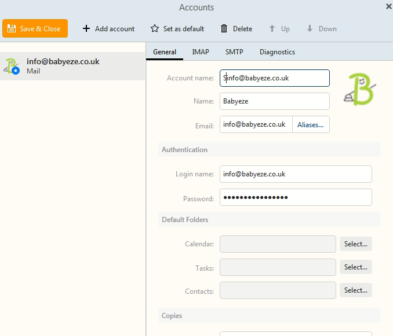Click the plus icon for Add account

[x=86, y=28]
